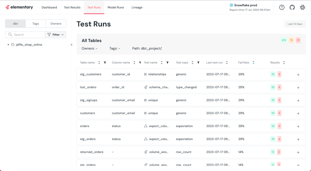Click the Last 14 Days button
This screenshot has width=311, height=171.
[295, 24]
